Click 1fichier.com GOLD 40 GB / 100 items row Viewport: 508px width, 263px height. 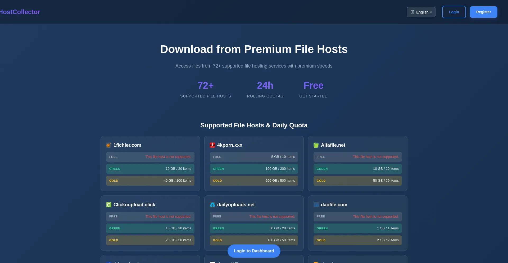(150, 181)
